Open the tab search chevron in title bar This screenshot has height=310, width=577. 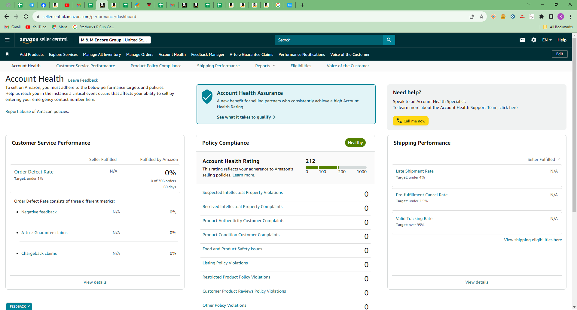click(529, 4)
